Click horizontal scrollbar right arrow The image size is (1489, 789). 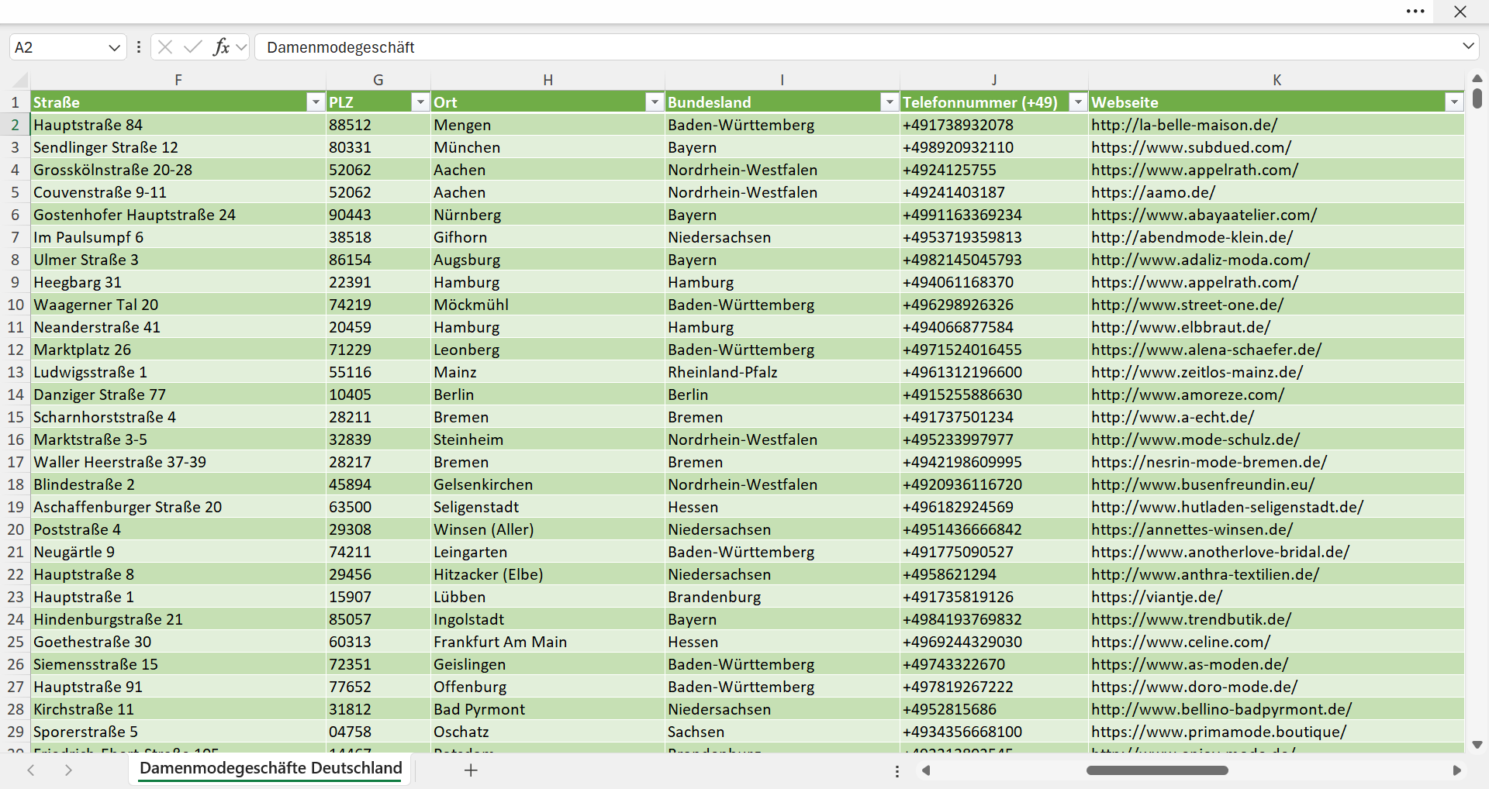coord(1456,770)
